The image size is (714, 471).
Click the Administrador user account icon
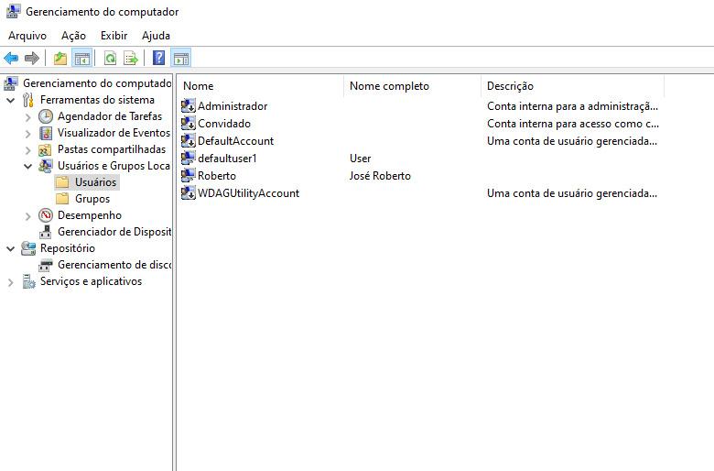click(188, 105)
